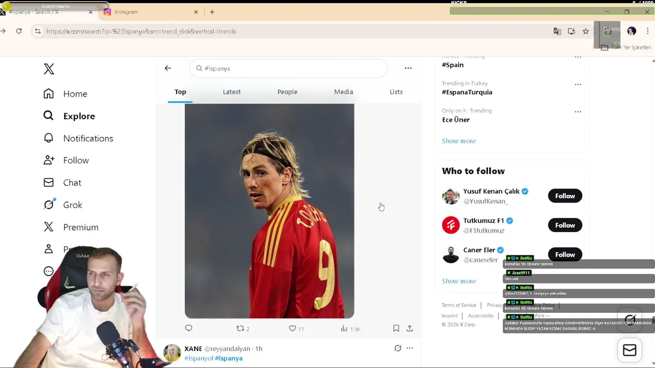Click Grok icon on XANE post
Screen dimensions: 655x368
pos(398,348)
